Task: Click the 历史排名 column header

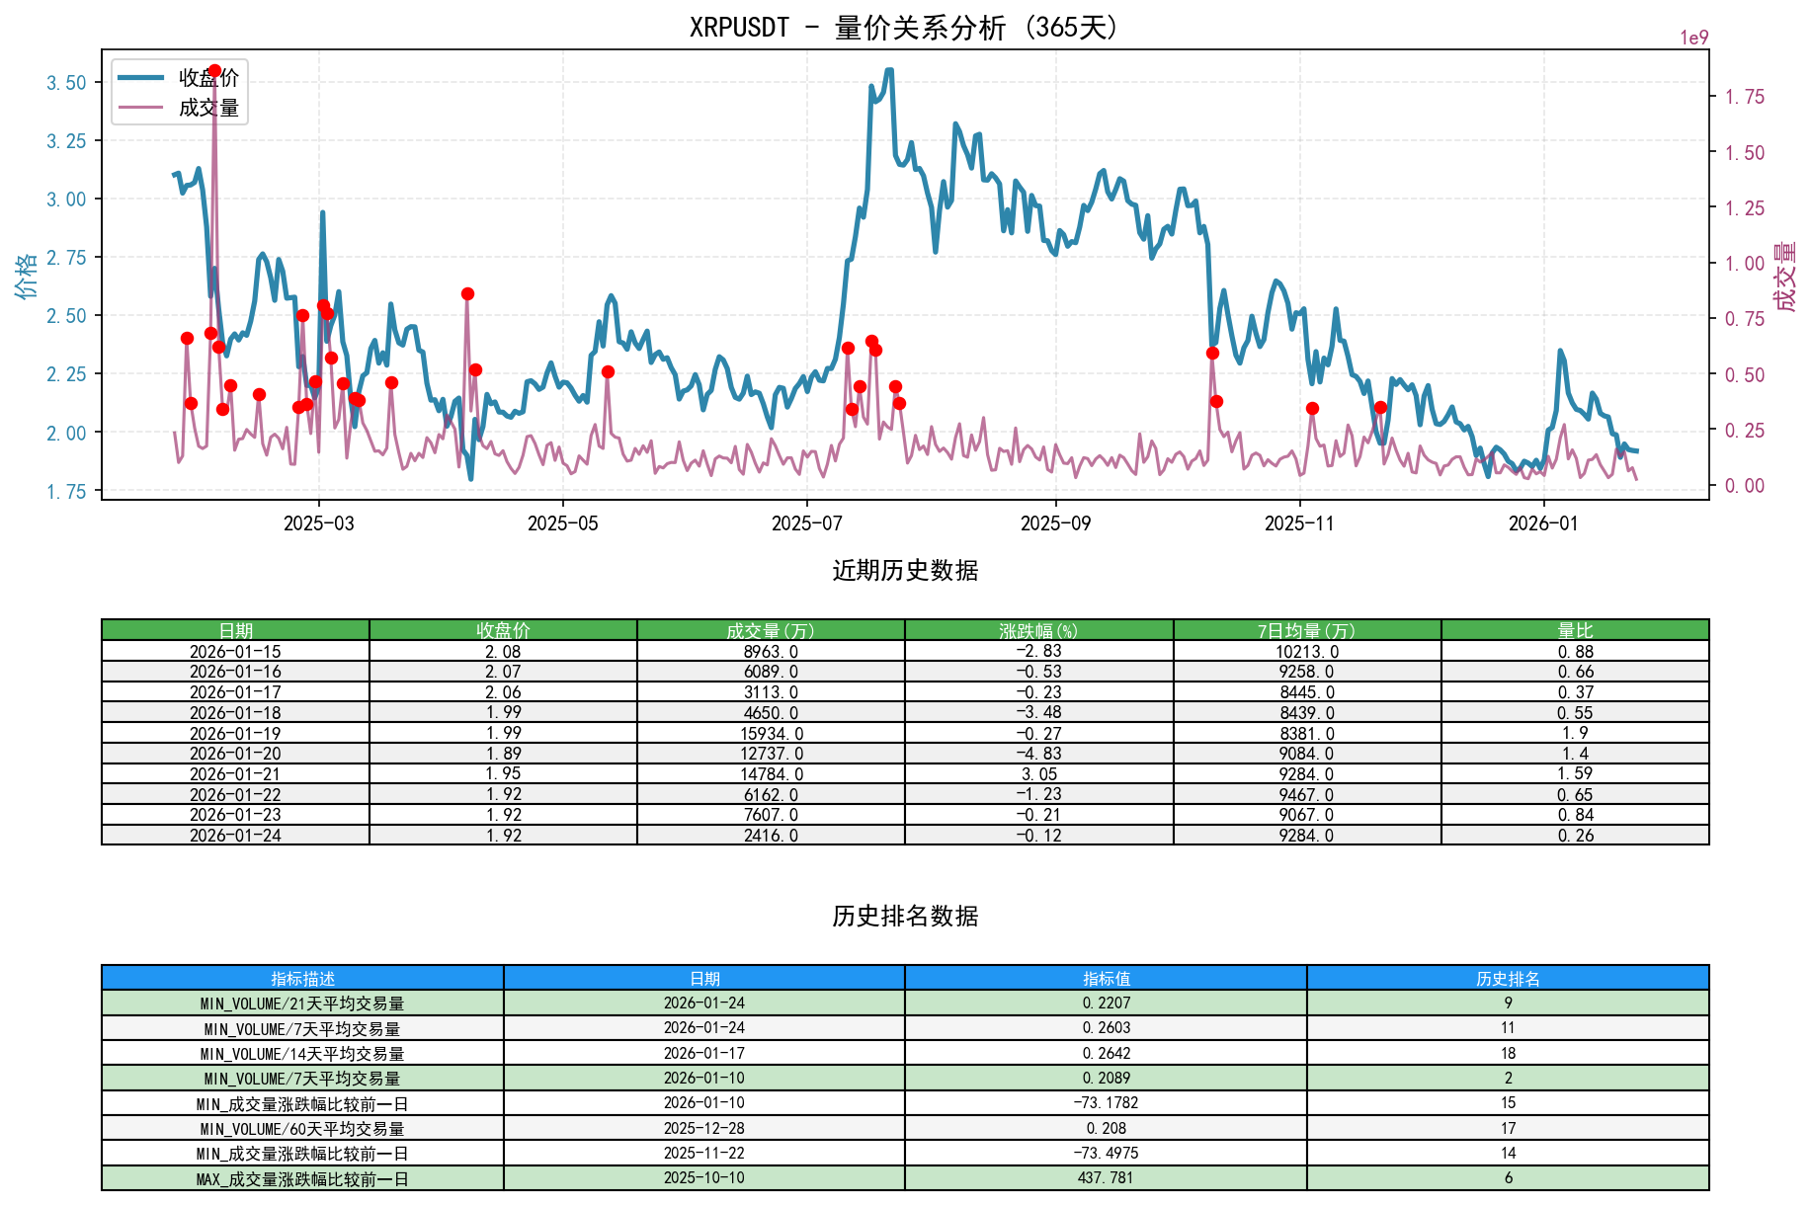Action: click(x=1508, y=978)
